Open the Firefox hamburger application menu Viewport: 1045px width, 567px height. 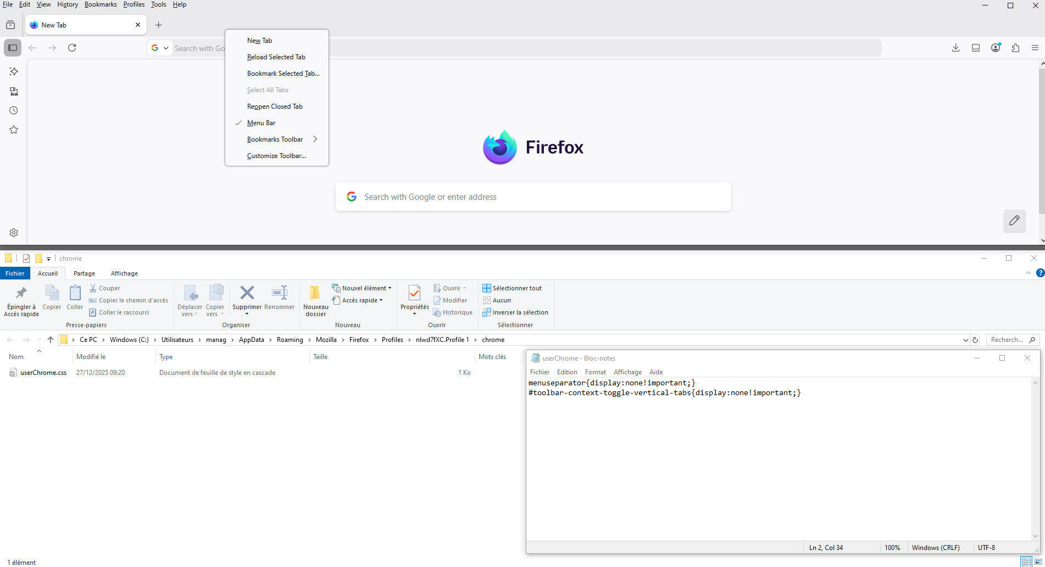click(x=1035, y=48)
